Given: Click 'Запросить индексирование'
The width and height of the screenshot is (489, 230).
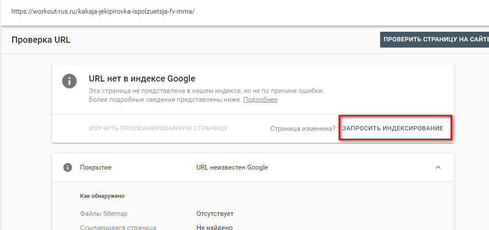Looking at the screenshot, I should [x=392, y=128].
